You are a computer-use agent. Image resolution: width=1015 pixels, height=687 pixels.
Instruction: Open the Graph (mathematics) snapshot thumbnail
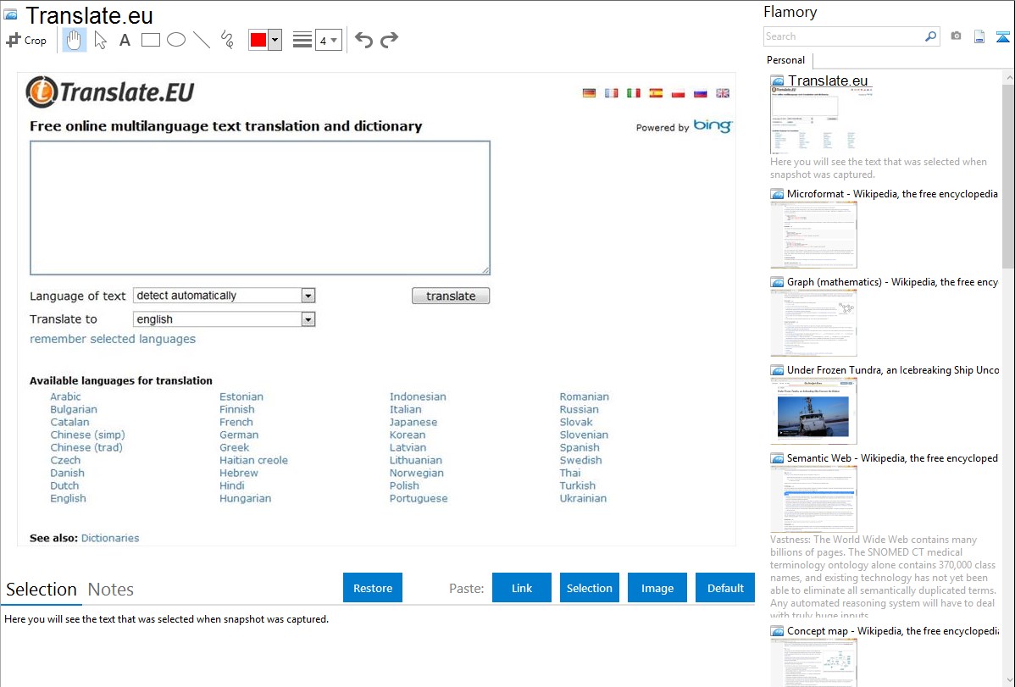(813, 323)
